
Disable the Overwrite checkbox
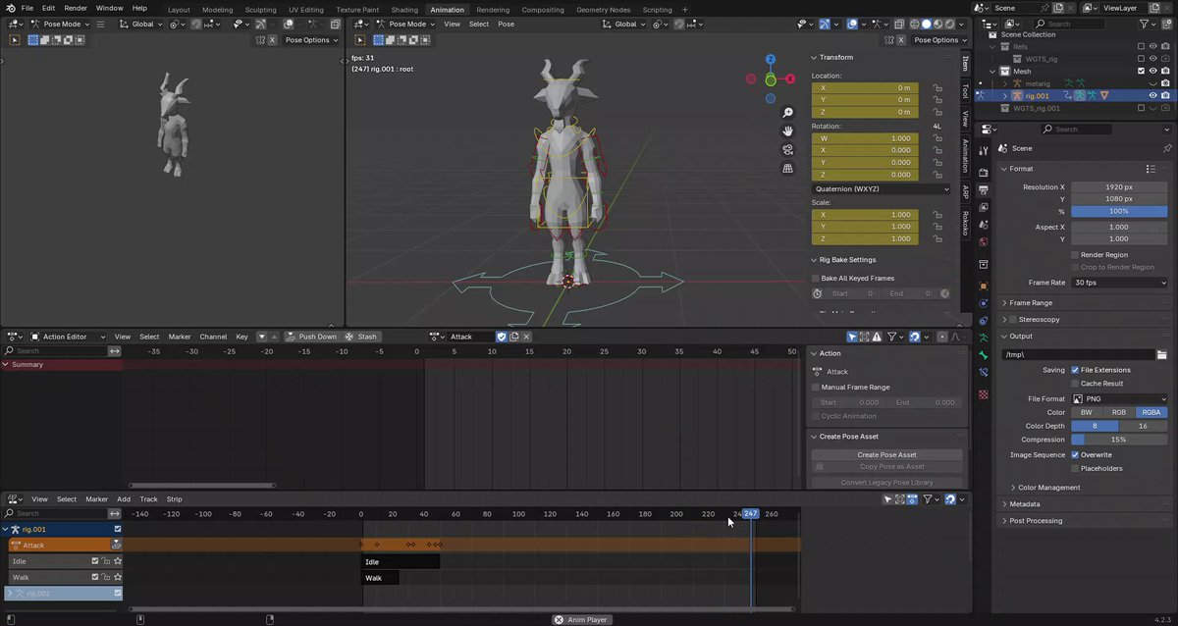(1075, 455)
